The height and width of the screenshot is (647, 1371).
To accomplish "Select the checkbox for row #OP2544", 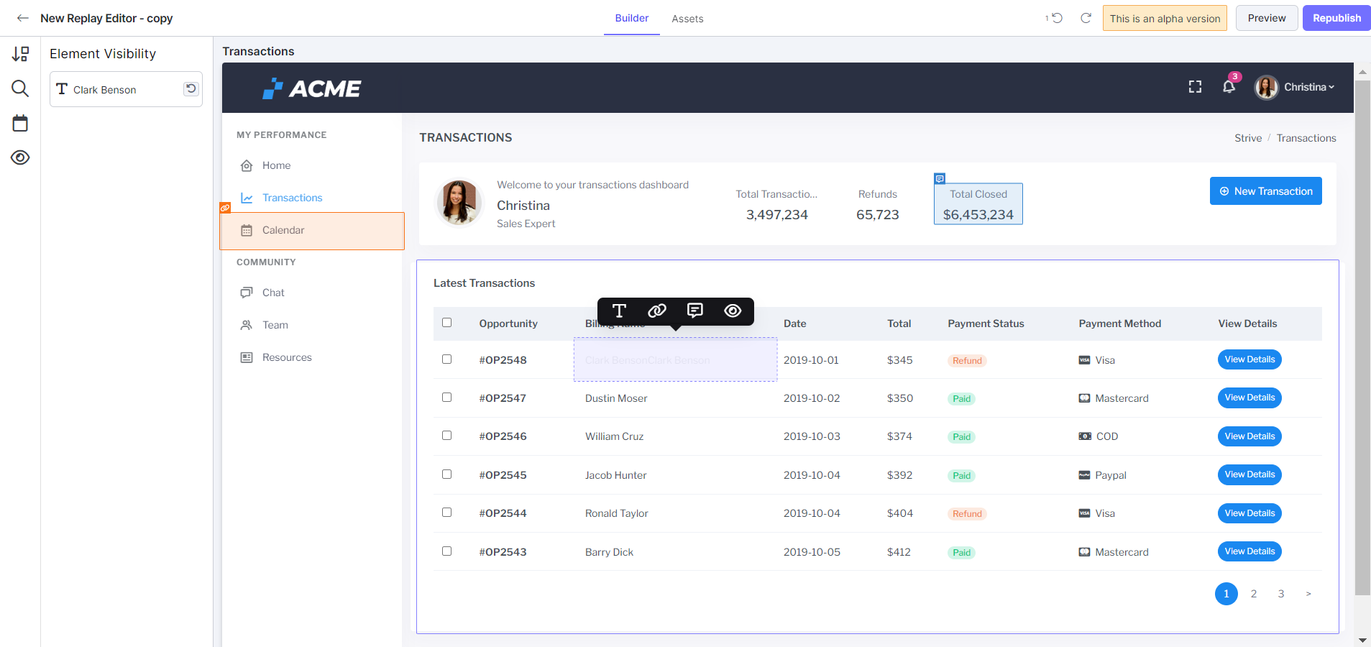I will 446,513.
